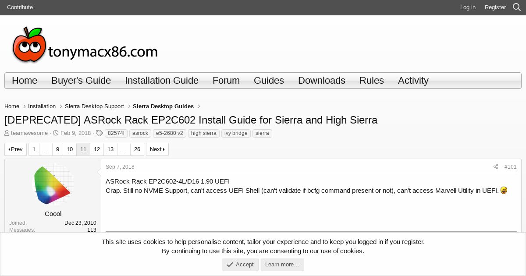
Task: Click the Home breadcrumb link
Action: 12,106
